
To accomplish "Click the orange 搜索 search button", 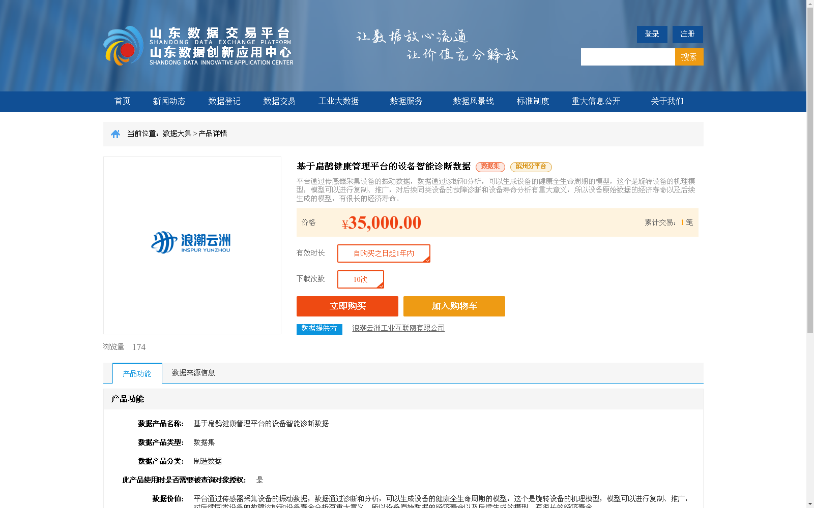I will tap(689, 57).
